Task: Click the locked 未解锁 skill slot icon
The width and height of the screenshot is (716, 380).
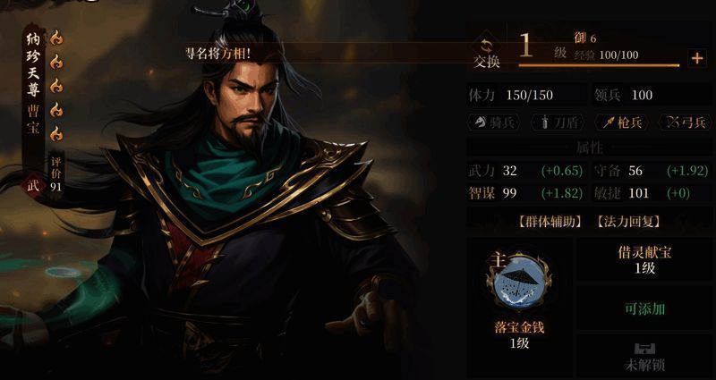Action: pos(645,350)
